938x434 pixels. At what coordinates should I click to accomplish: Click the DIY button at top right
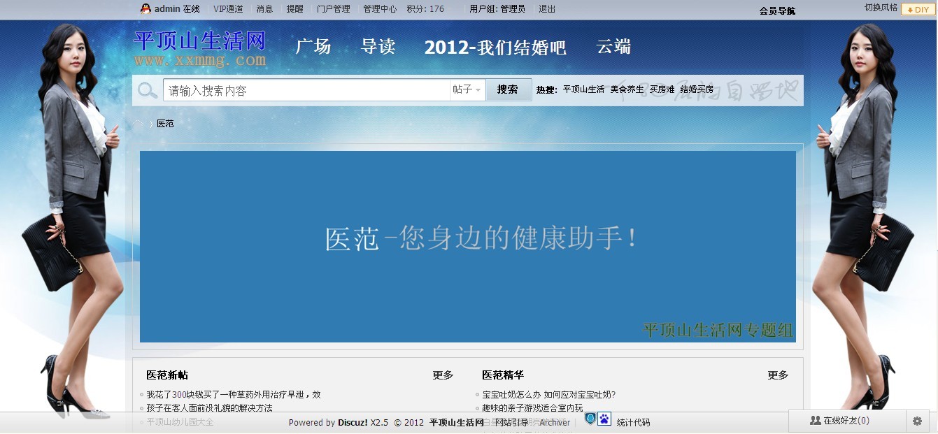coord(917,10)
